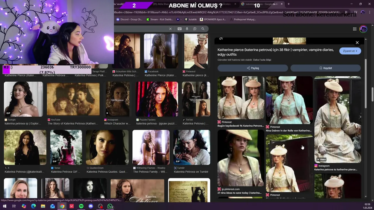This screenshot has height=210, width=374.
Task: Open Stream - Kick Dashboard bookmark
Action: pyautogui.click(x=160, y=20)
